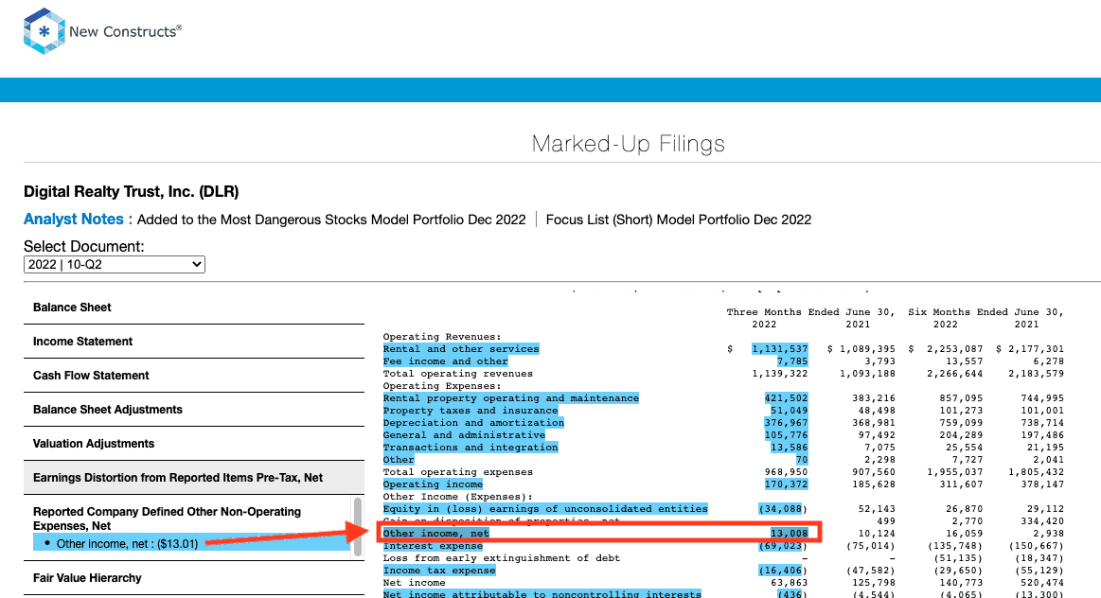Click the highlighted value "376,967"
The width and height of the screenshot is (1101, 598).
786,423
